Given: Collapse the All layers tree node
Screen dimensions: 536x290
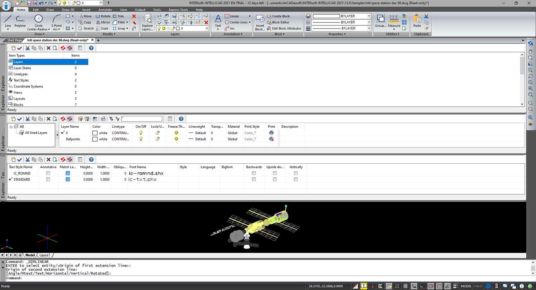Looking at the screenshot, I should tap(11, 127).
